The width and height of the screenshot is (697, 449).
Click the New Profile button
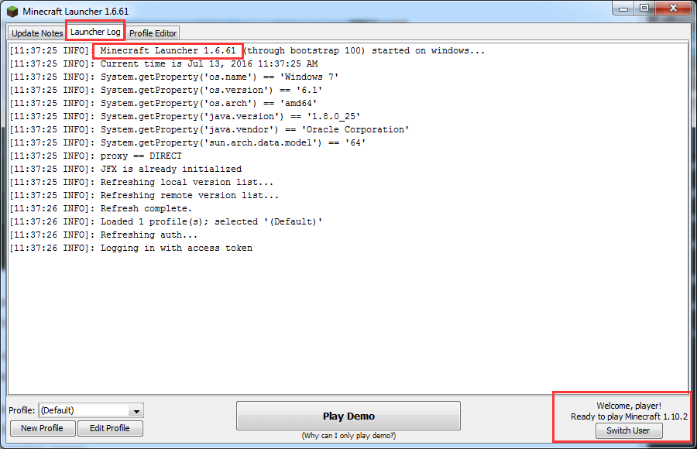point(43,428)
